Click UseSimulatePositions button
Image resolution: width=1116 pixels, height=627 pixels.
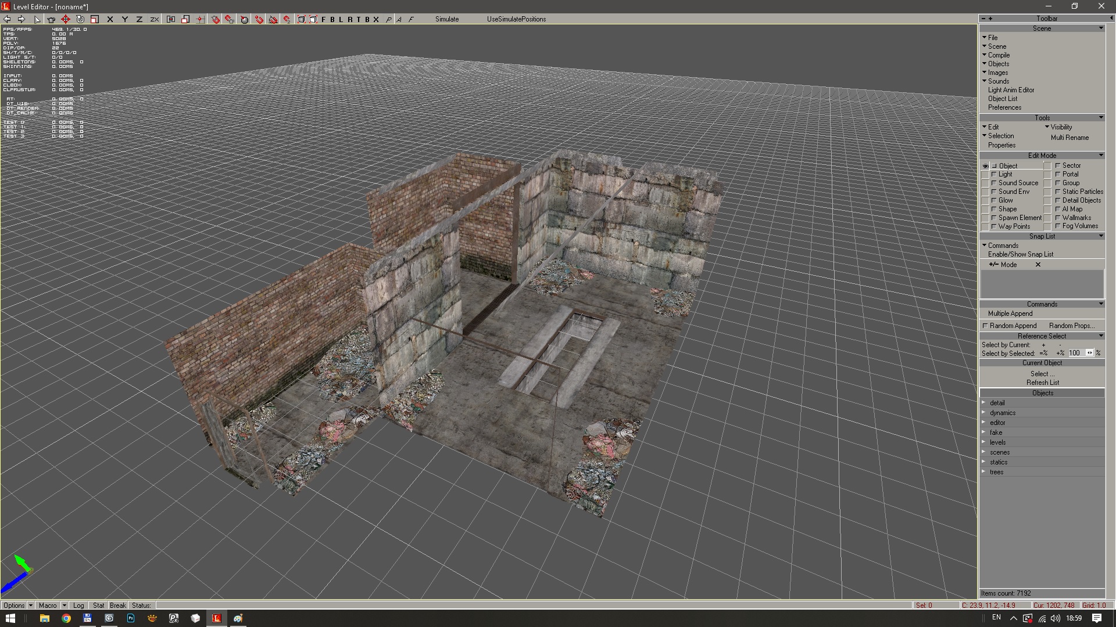pos(516,19)
